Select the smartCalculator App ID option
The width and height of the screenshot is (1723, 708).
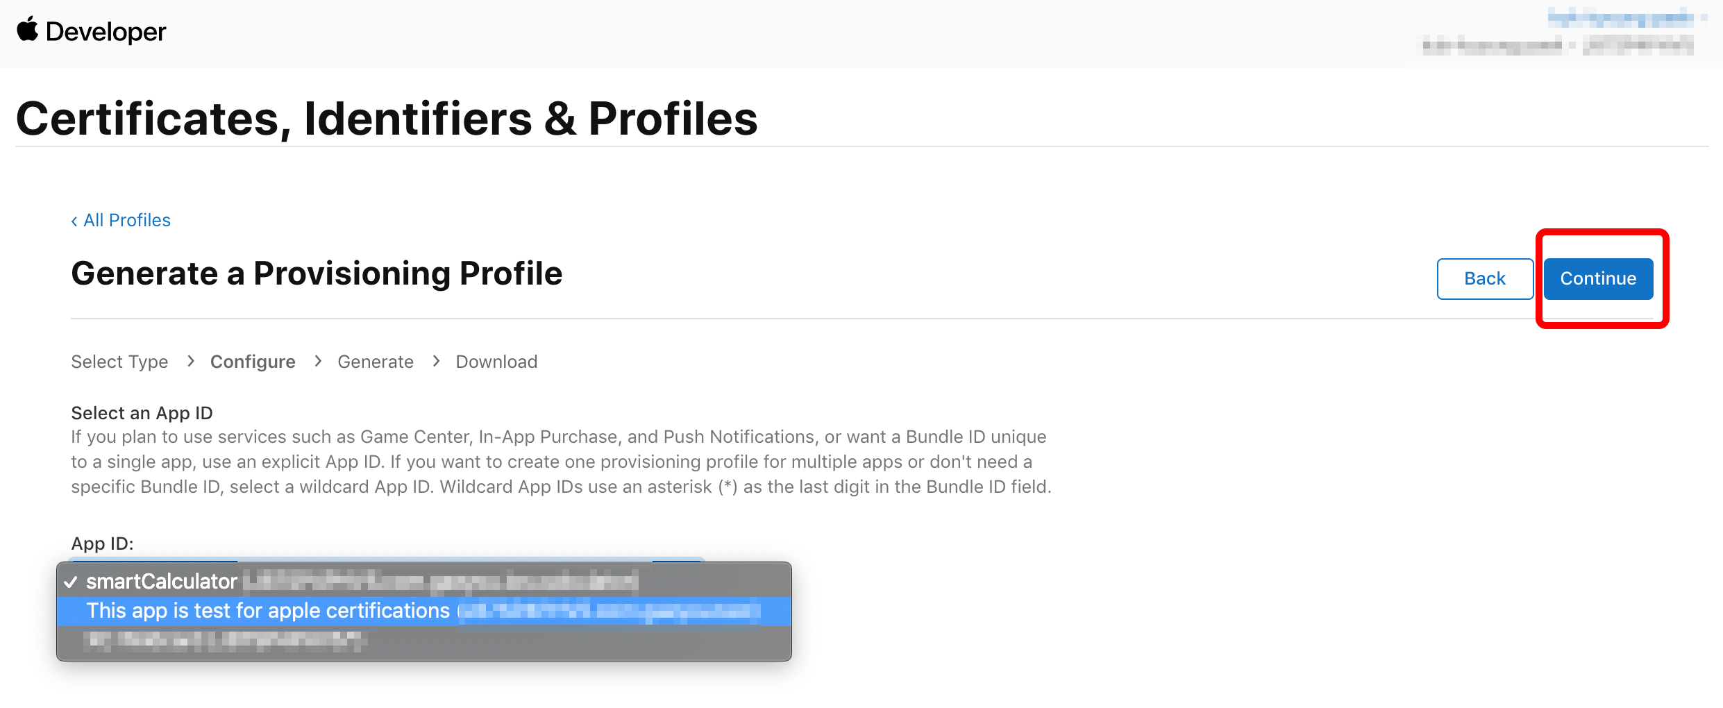(x=424, y=581)
